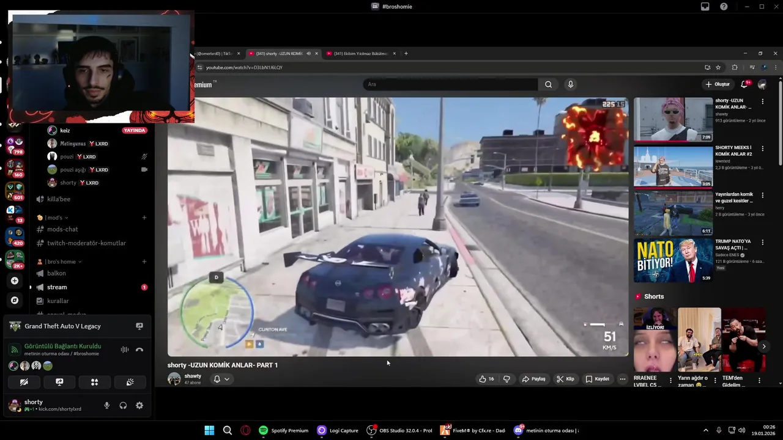Open Opera browser from taskbar
The height and width of the screenshot is (440, 783).
pos(245,430)
